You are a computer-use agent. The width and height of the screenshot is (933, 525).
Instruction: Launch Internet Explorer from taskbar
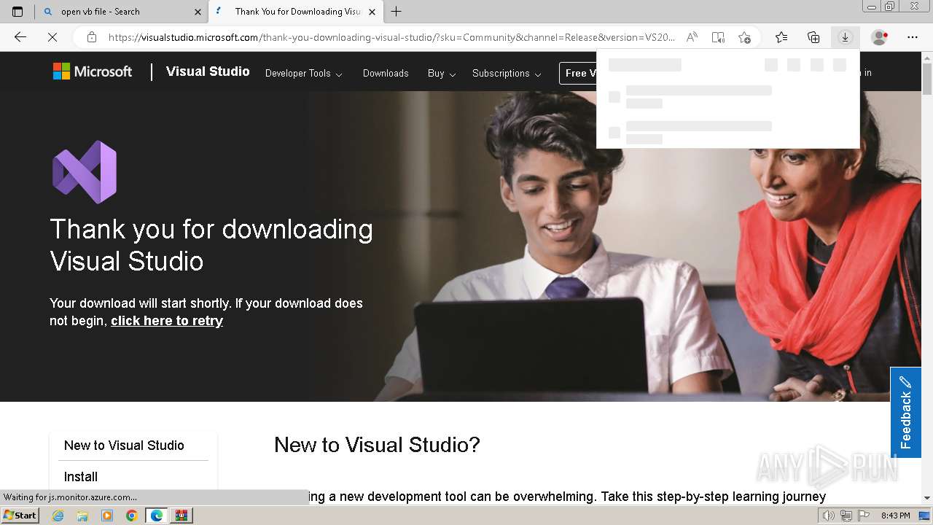(x=58, y=516)
